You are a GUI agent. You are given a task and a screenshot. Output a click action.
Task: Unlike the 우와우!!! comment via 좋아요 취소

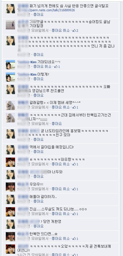pyautogui.click(x=60, y=189)
